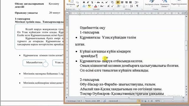Viewport: 189px width, 106px height.
Task: Copy selection with copy icon
Action: pos(77,2)
